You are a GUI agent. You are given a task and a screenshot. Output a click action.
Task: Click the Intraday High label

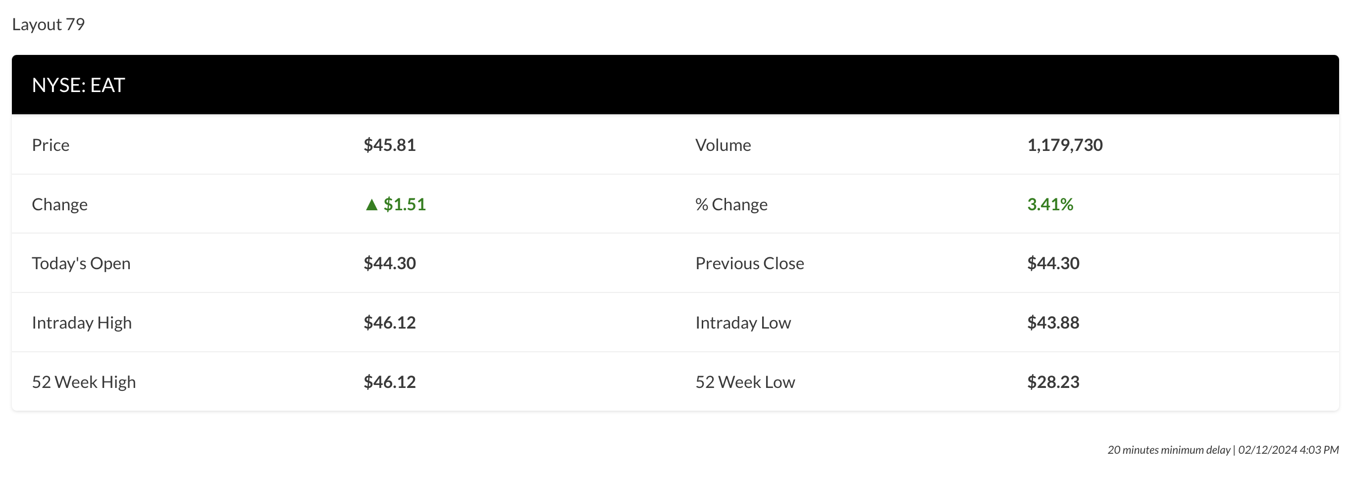[82, 323]
